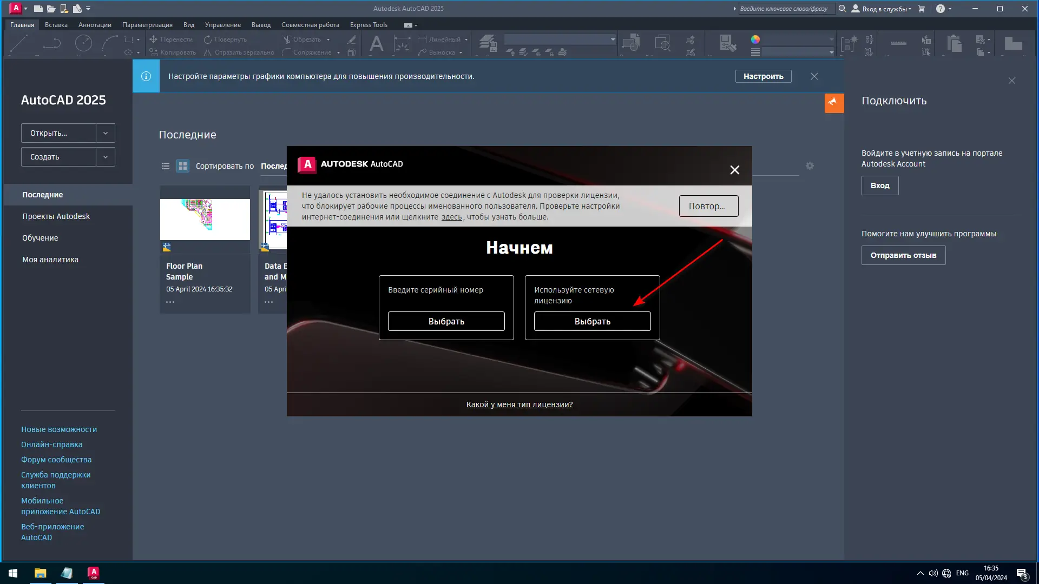The height and width of the screenshot is (584, 1039).
Task: Click the Open file folder icon in title bar
Action: point(51,9)
